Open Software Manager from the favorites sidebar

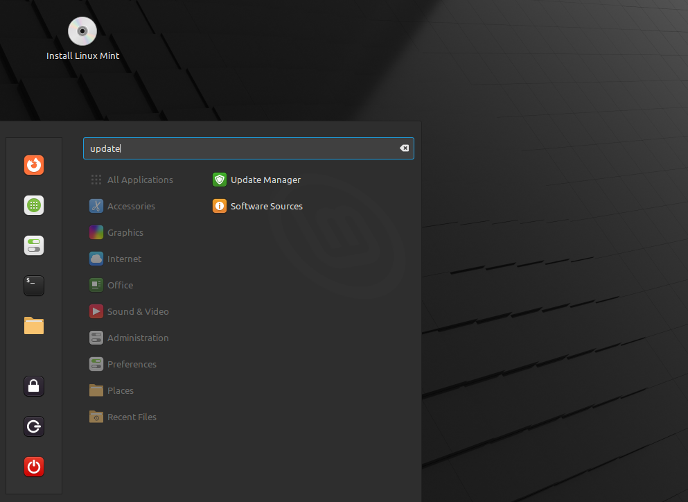coord(34,205)
